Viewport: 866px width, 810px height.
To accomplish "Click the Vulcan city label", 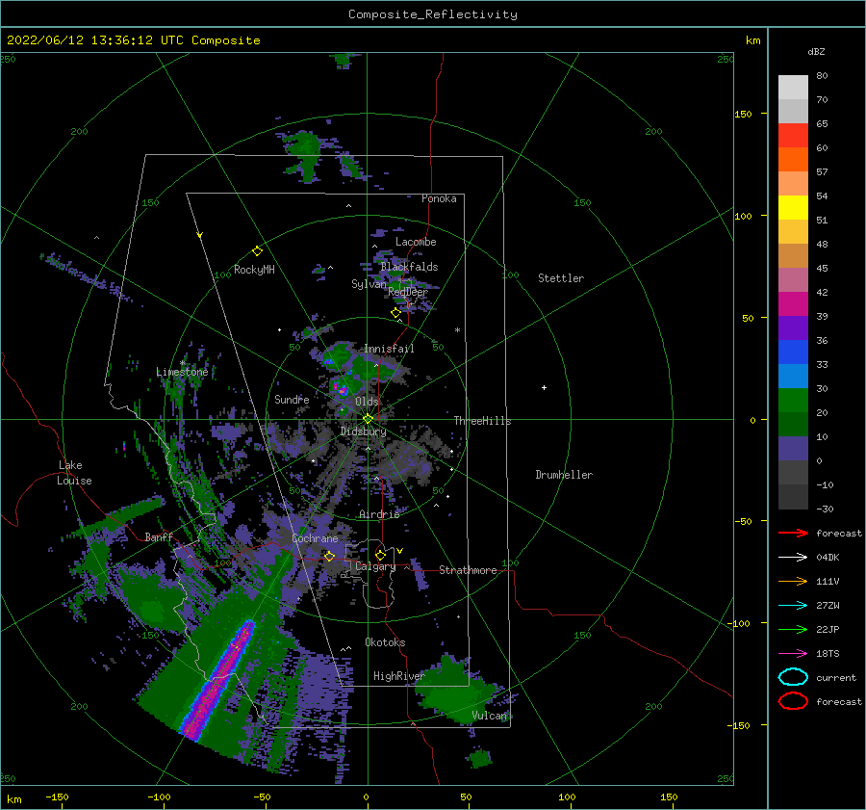I will click(x=490, y=716).
